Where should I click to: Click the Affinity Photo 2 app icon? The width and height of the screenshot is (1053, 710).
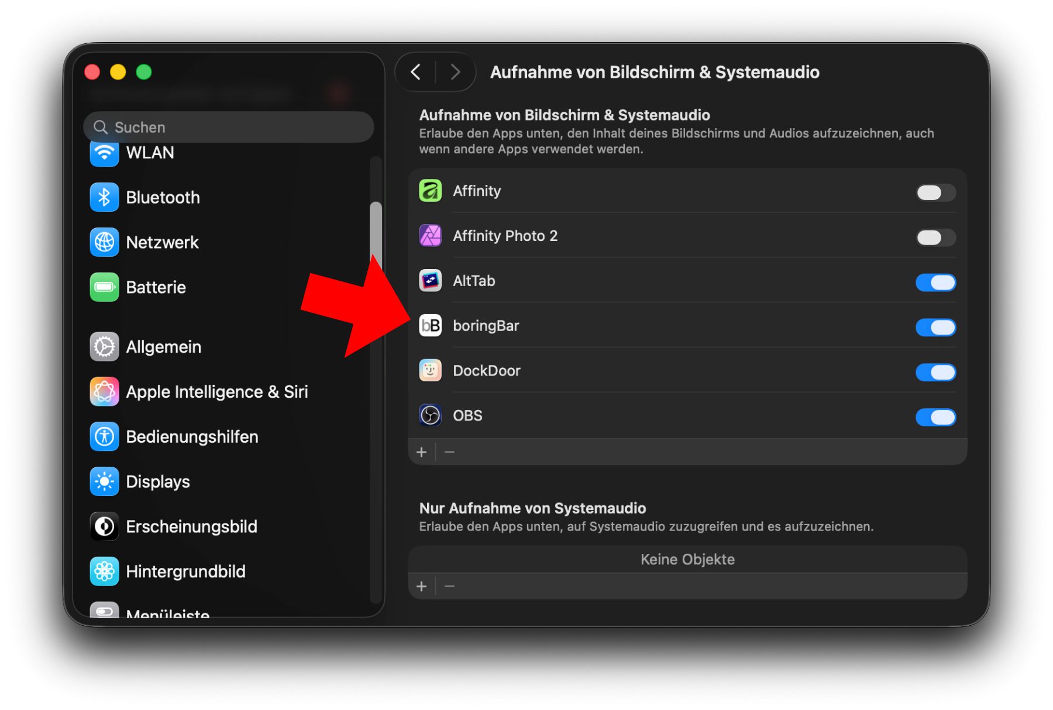click(x=431, y=236)
